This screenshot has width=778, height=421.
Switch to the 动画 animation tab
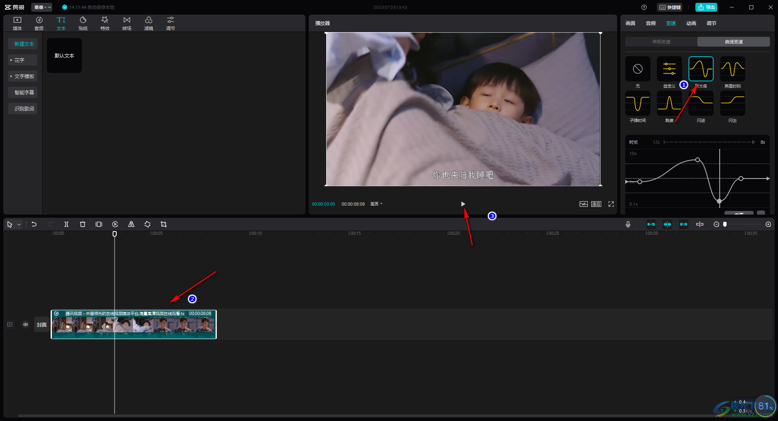point(691,23)
